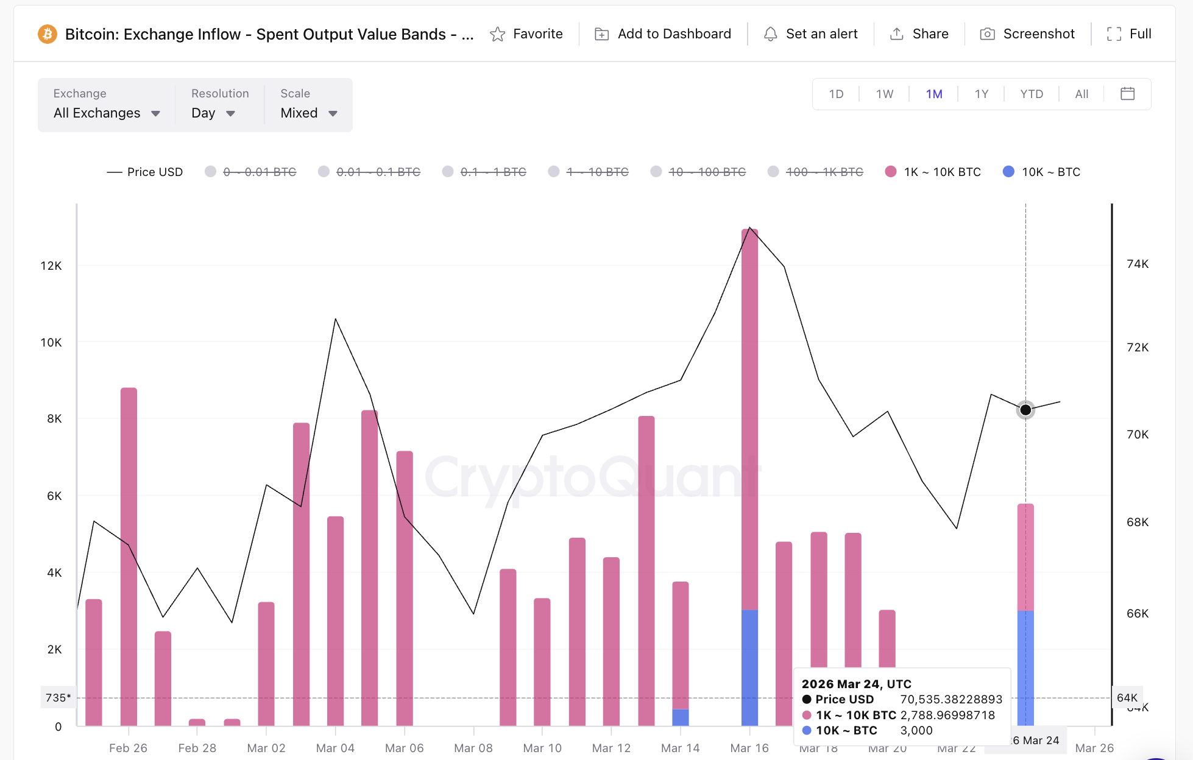Toggle the 10K ~ BTC legend series

tap(1041, 172)
